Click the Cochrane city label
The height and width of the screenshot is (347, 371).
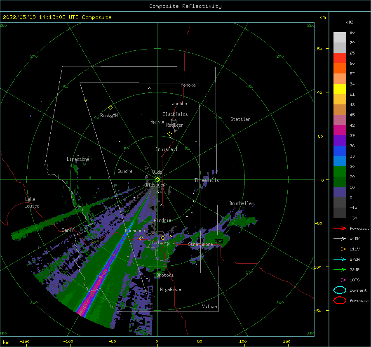coord(135,231)
